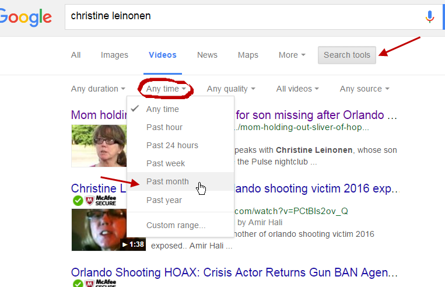The height and width of the screenshot is (287, 445).
Task: Switch to the Images tab
Action: pos(114,55)
